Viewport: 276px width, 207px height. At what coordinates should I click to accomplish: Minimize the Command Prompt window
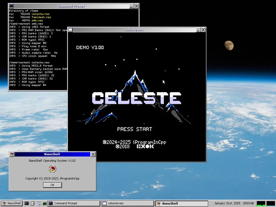click(x=132, y=6)
